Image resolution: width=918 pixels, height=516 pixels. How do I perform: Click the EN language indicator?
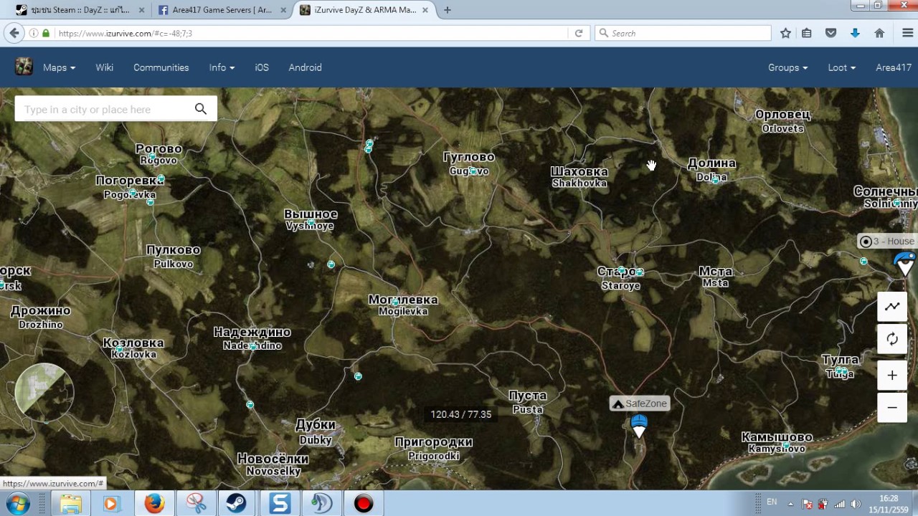tap(772, 502)
